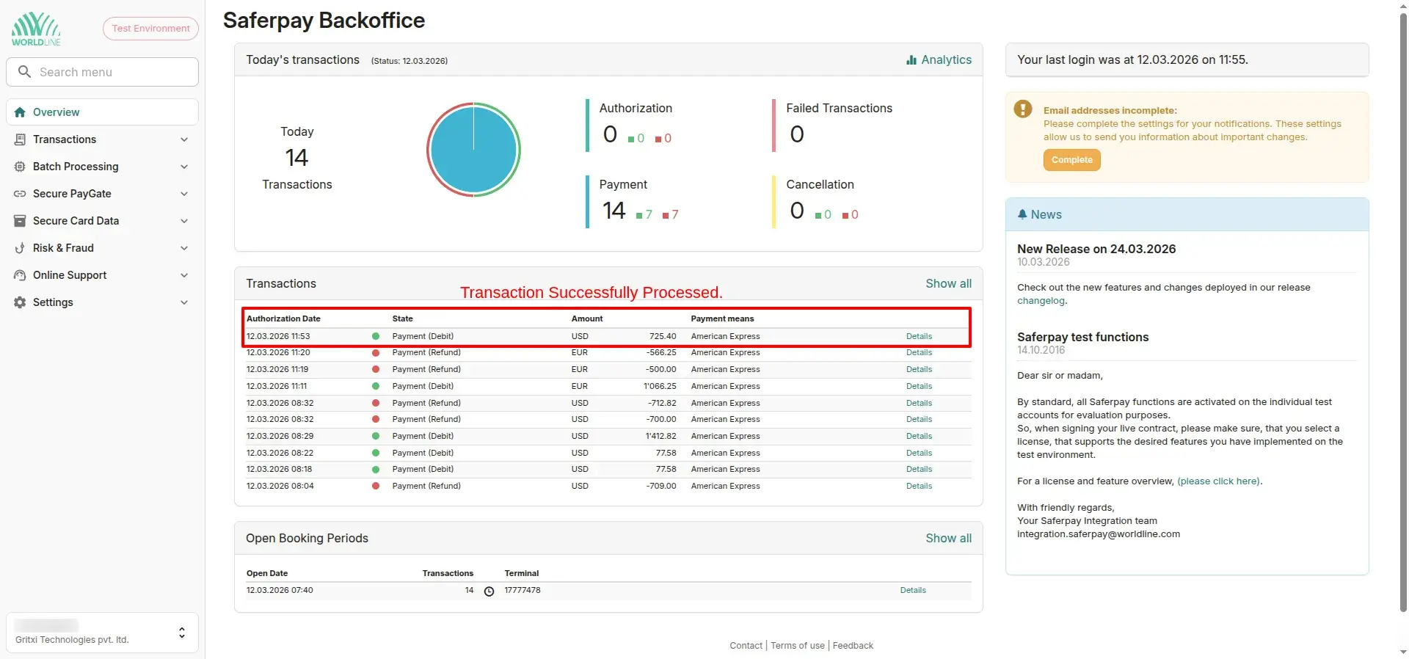
Task: Click the Payment means column header
Action: pyautogui.click(x=722, y=318)
